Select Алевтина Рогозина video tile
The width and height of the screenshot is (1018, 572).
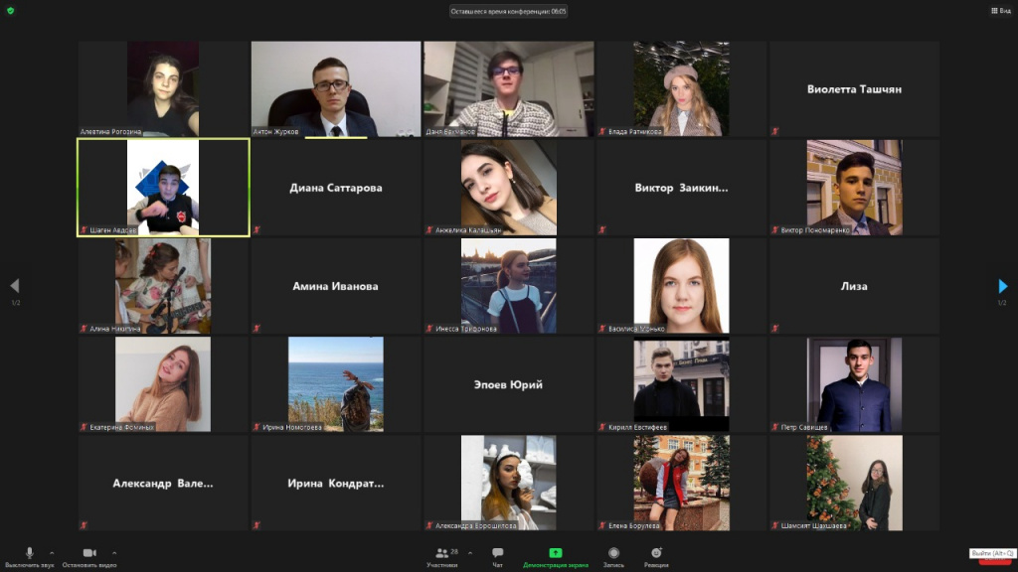(163, 88)
